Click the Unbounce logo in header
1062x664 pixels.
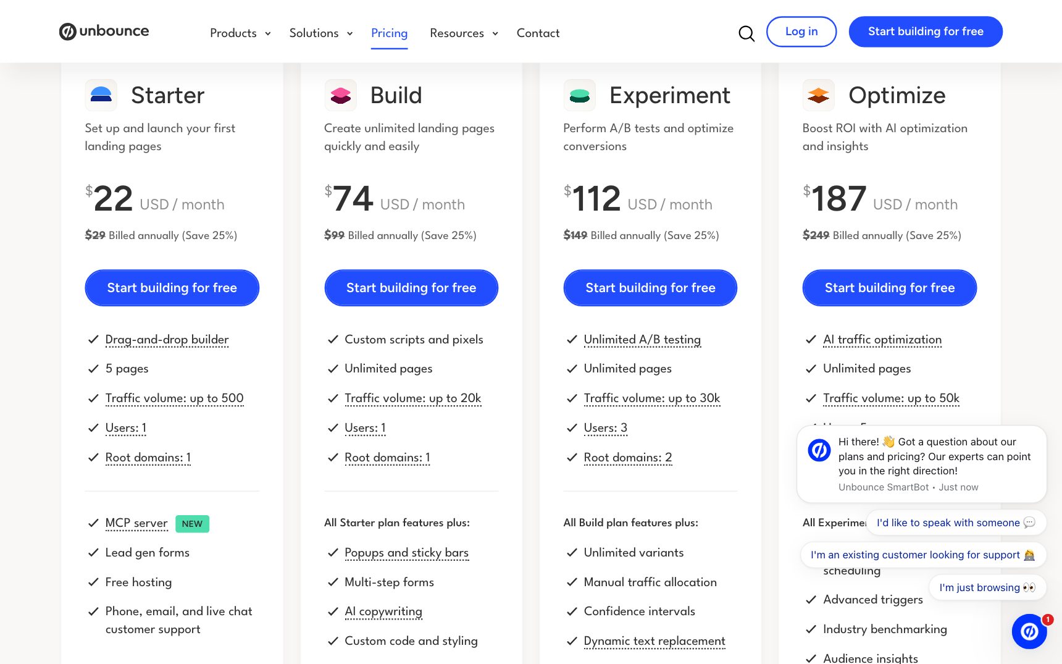tap(104, 32)
